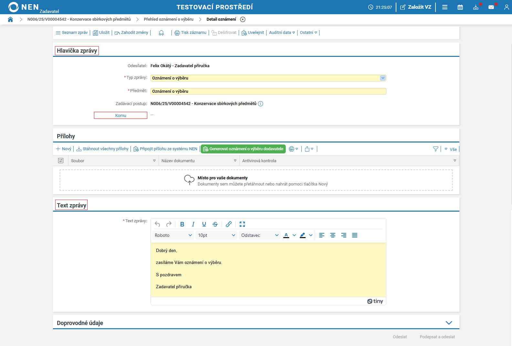Click Generovat oznámení o výběru dodavatele

[x=243, y=149]
